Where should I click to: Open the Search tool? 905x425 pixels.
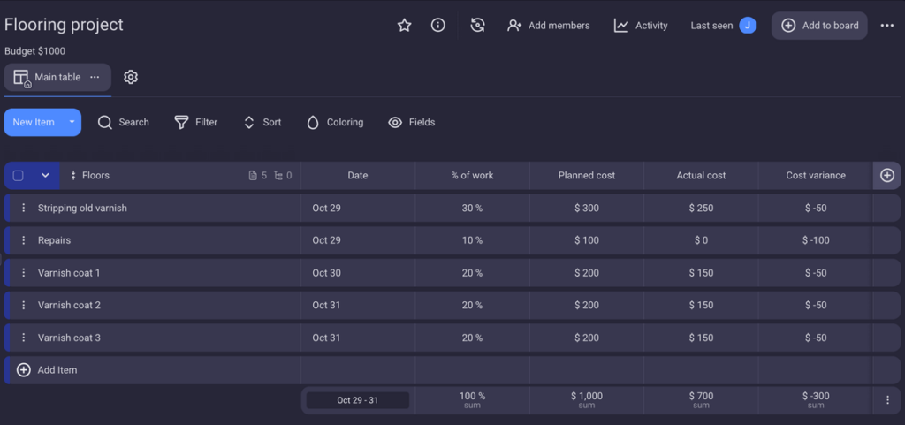tap(123, 122)
